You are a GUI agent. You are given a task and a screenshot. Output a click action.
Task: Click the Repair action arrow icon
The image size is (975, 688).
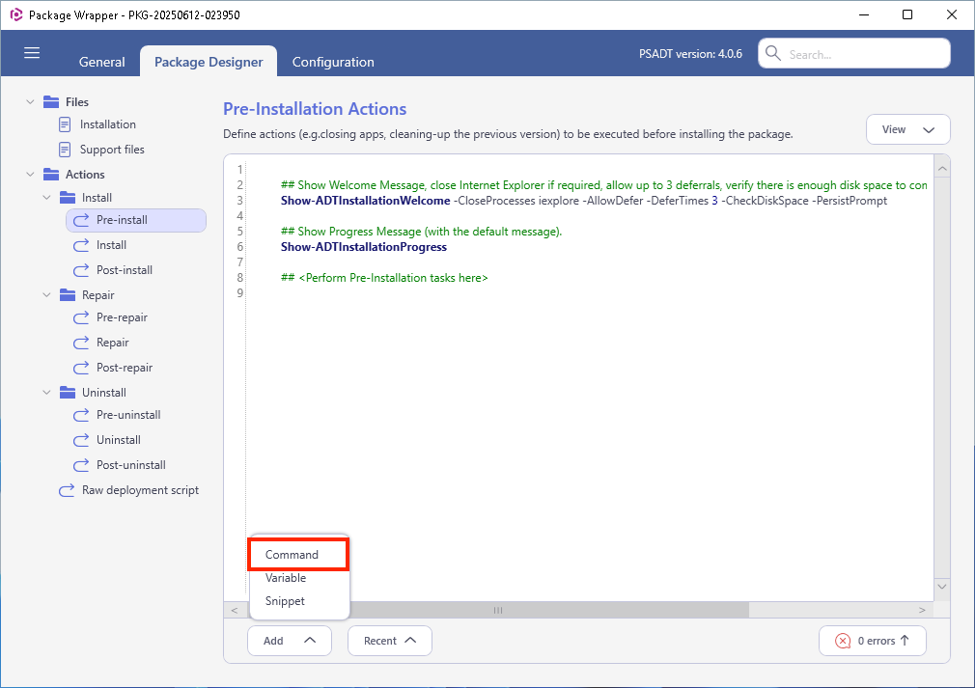point(81,343)
